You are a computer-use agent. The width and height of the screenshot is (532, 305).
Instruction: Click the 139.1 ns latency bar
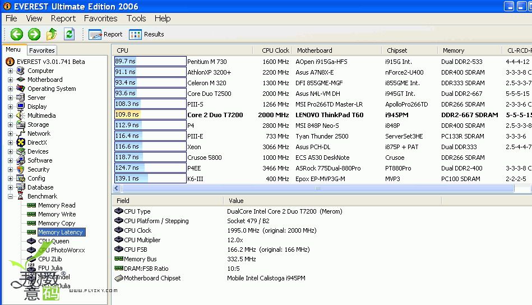150,178
